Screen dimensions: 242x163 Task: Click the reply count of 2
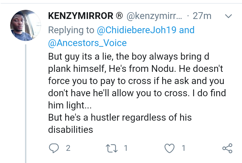click(x=68, y=148)
